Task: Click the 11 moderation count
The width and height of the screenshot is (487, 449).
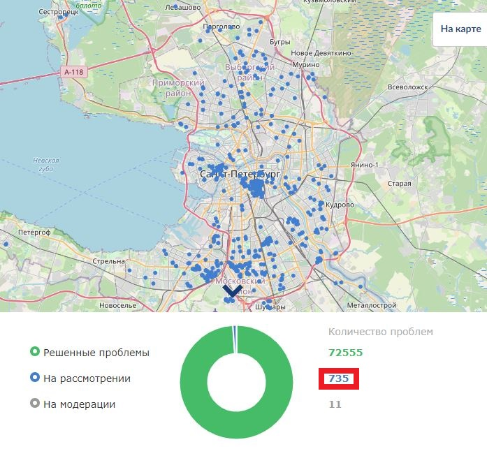Action: pos(335,404)
